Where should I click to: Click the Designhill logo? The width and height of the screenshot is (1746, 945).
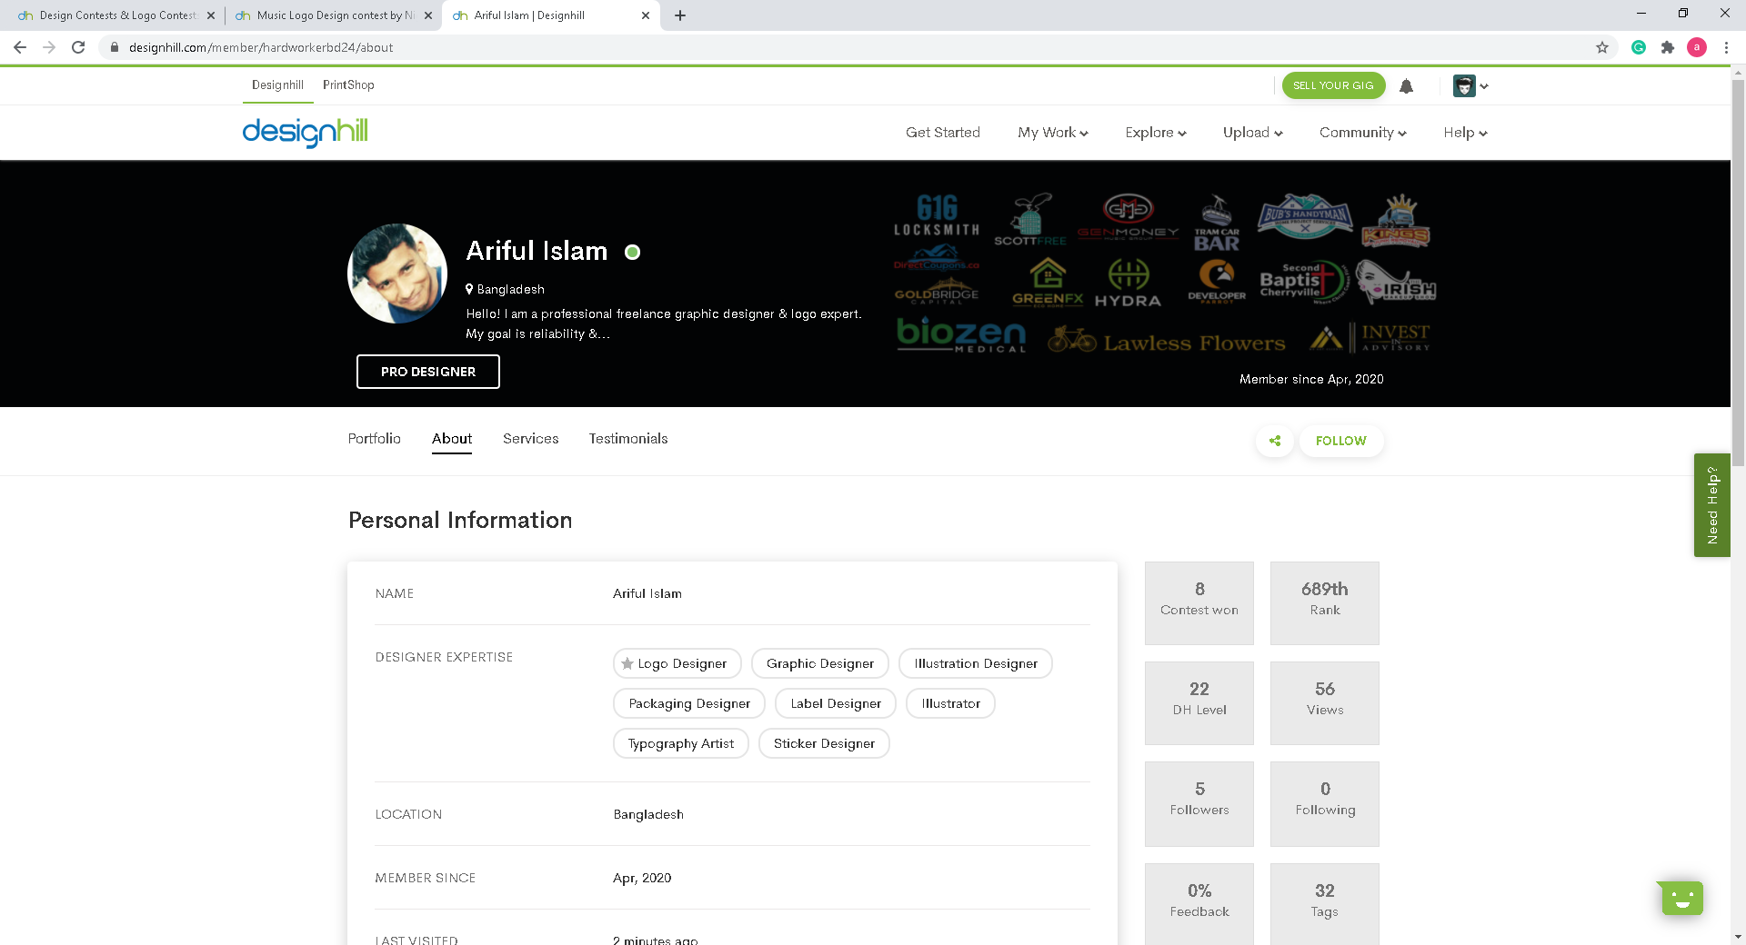tap(305, 133)
